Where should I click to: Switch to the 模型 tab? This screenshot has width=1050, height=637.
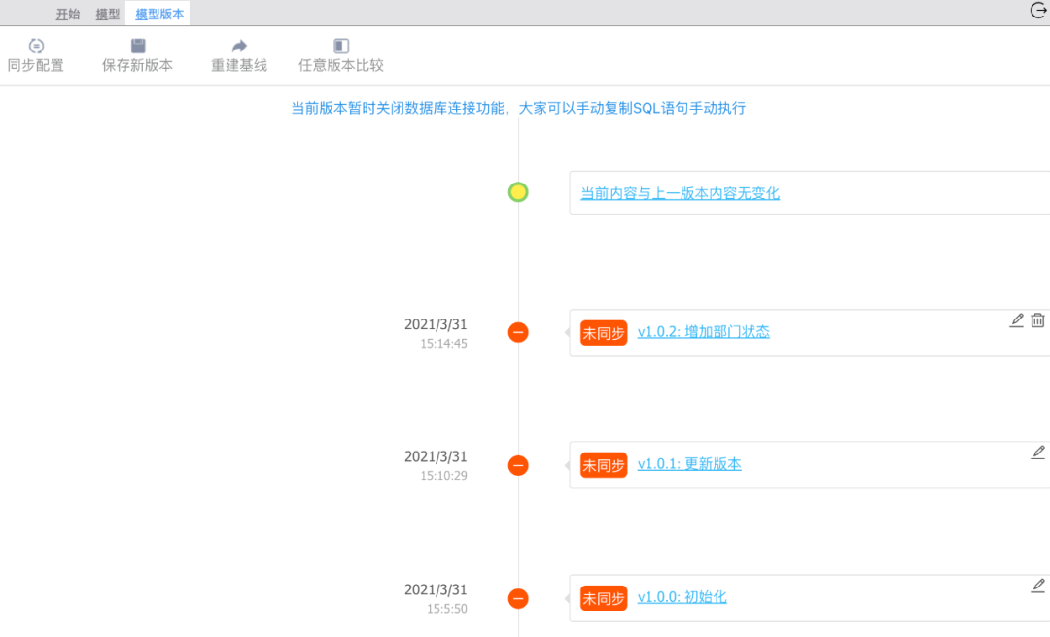[107, 14]
